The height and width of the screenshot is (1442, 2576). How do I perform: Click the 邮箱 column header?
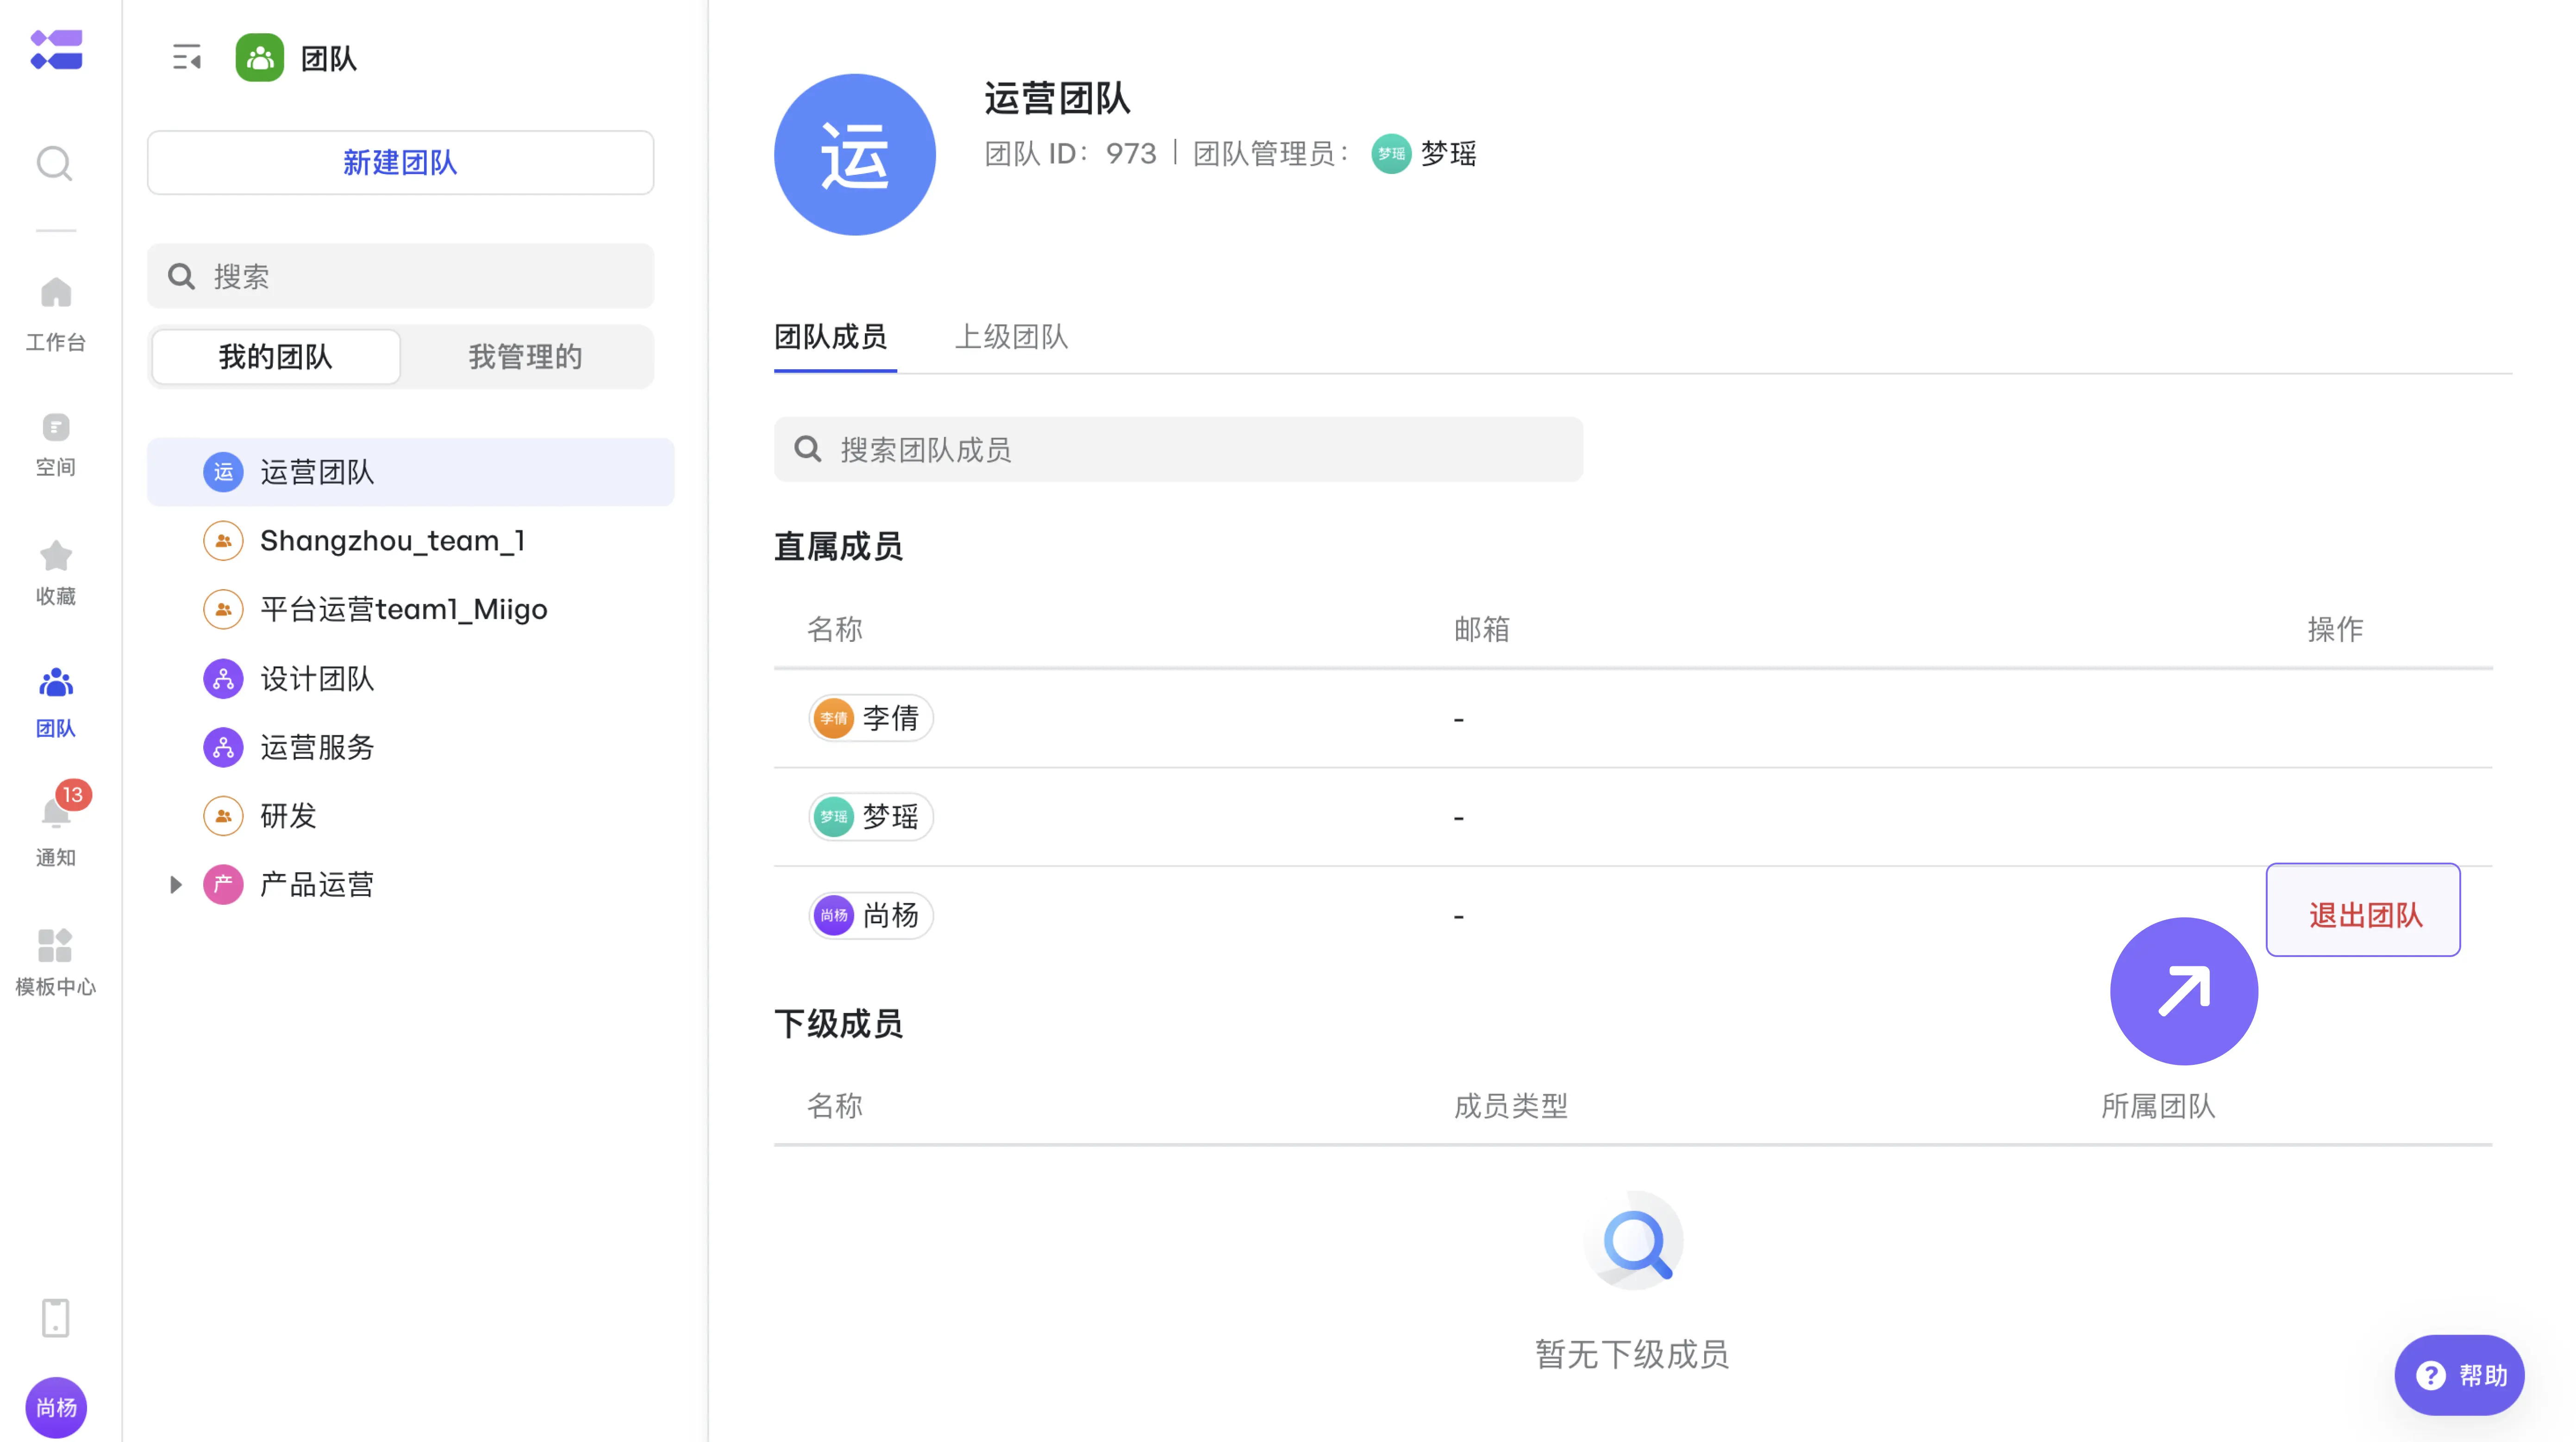pos(1482,629)
